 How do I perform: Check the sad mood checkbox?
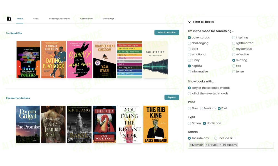click(234, 66)
